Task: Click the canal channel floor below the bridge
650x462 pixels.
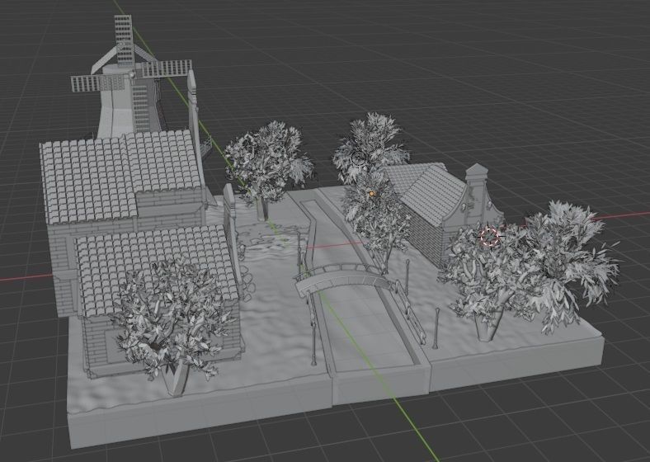Action: 367,332
